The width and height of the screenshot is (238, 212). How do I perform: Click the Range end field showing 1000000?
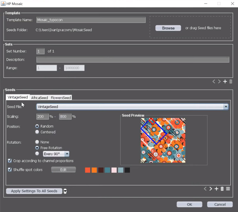point(74,68)
